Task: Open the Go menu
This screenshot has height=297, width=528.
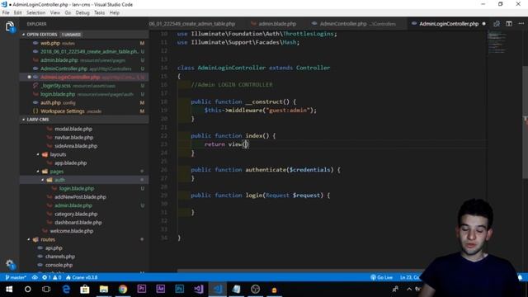Action: click(x=68, y=13)
